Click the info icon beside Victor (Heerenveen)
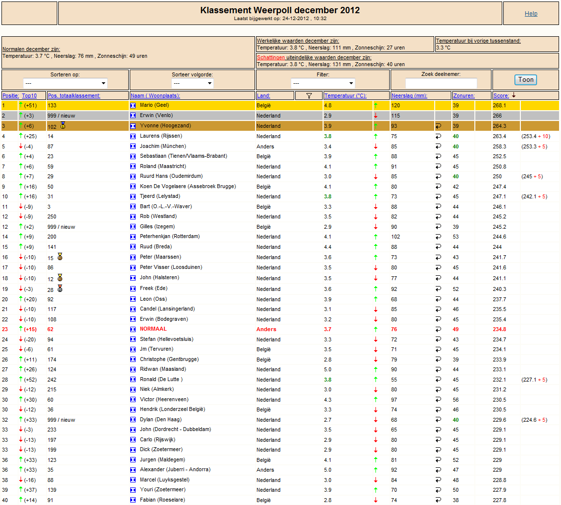The image size is (561, 505). coord(133,400)
